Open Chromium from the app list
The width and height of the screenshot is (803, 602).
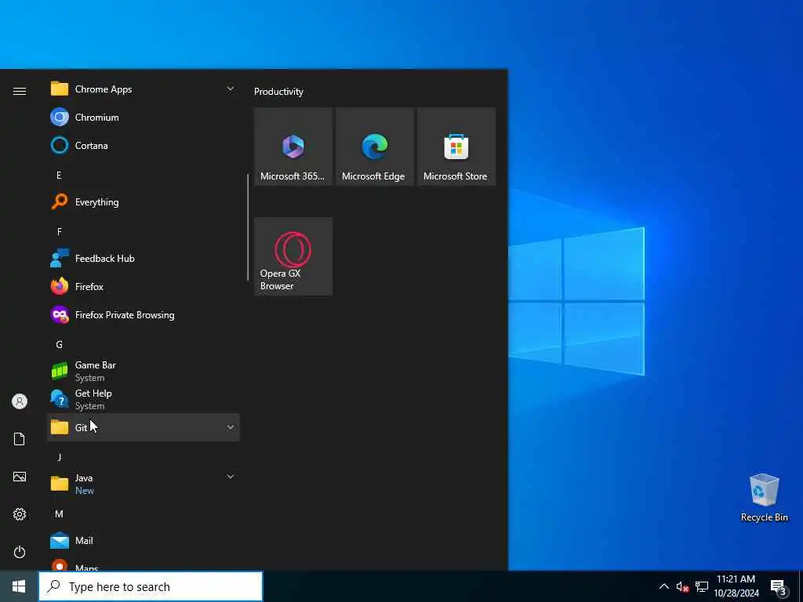(144, 118)
